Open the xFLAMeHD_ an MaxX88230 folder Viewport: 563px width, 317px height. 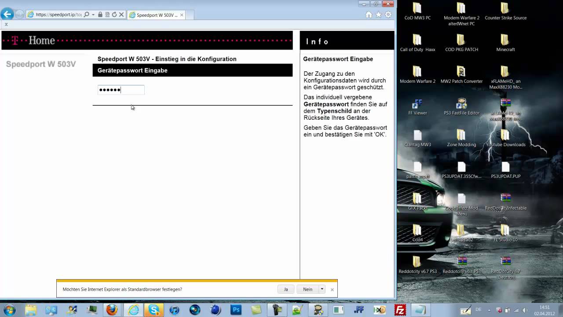505,77
